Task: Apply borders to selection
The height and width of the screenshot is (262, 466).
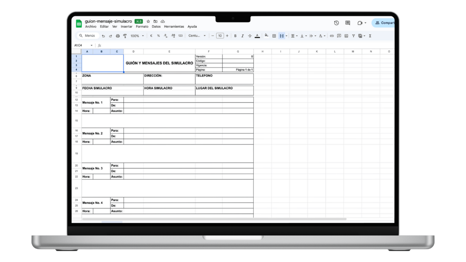Action: coord(274,36)
